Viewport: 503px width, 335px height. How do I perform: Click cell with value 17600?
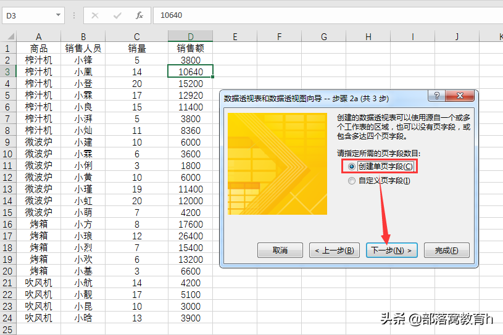pyautogui.click(x=191, y=224)
